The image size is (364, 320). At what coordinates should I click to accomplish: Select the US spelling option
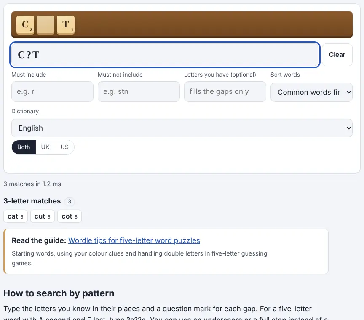pyautogui.click(x=64, y=147)
